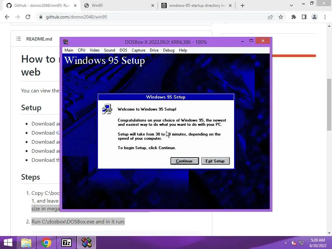Click the Setup heading in README
332x249 pixels.
[31, 108]
